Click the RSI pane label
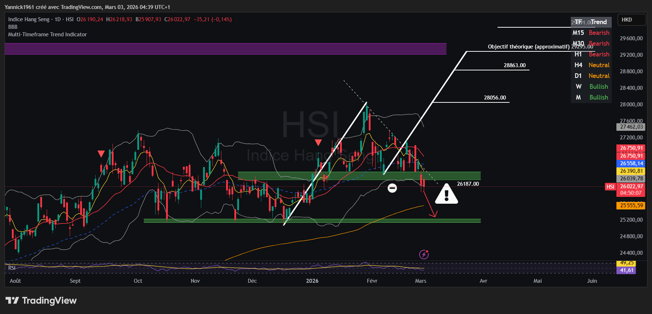This screenshot has width=652, height=314. point(12,268)
